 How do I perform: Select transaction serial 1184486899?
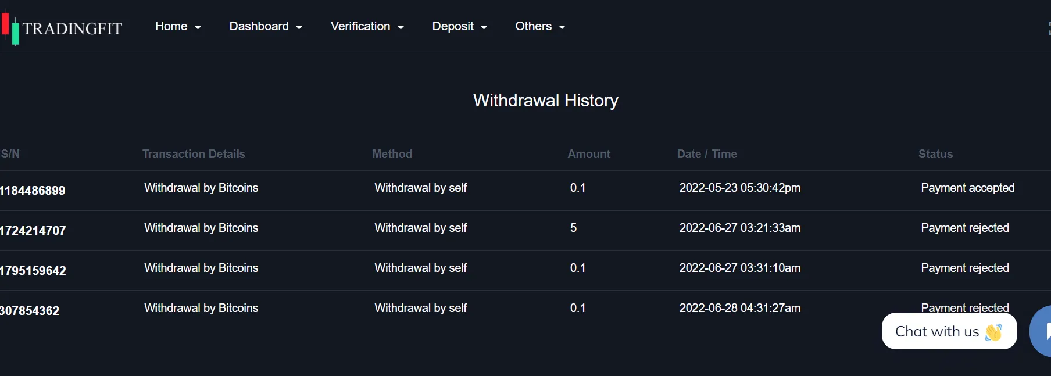click(x=33, y=191)
